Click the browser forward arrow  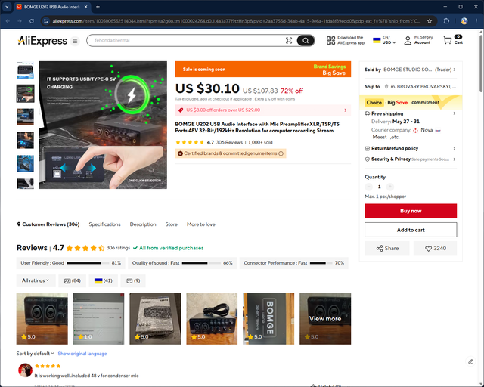click(20, 21)
